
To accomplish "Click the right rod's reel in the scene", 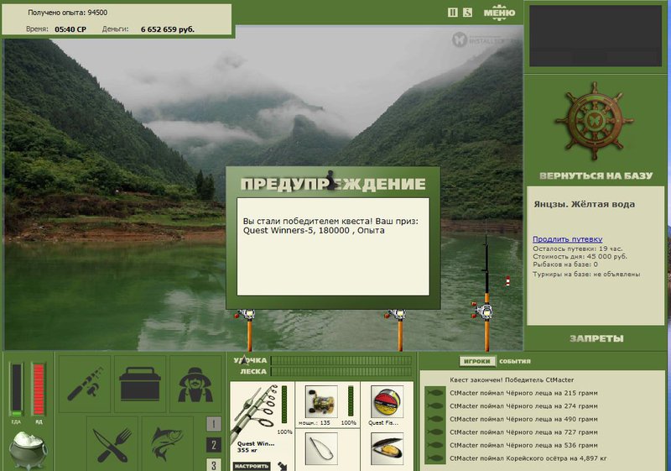I will coord(484,311).
